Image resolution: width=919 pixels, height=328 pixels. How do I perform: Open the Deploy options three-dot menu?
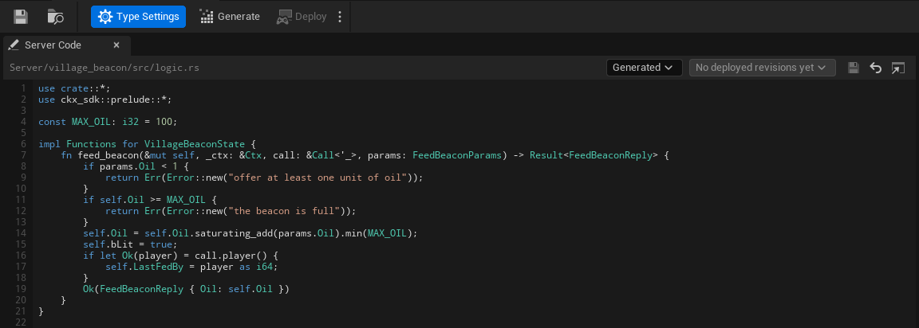[x=340, y=17]
